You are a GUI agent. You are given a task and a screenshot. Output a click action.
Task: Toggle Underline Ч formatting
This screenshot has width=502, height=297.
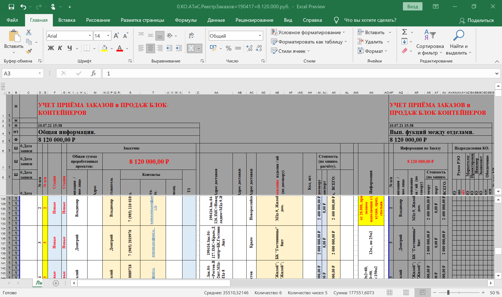[x=70, y=48]
